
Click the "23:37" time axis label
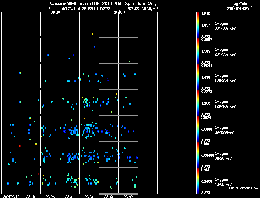pos(89,197)
